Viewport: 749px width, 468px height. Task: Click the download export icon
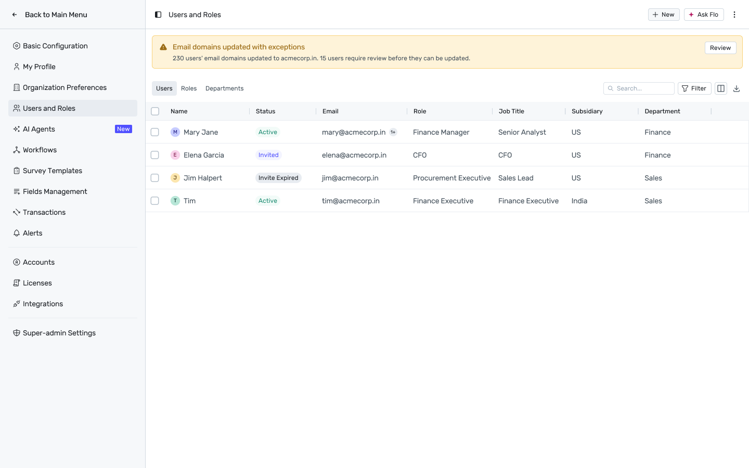(737, 88)
